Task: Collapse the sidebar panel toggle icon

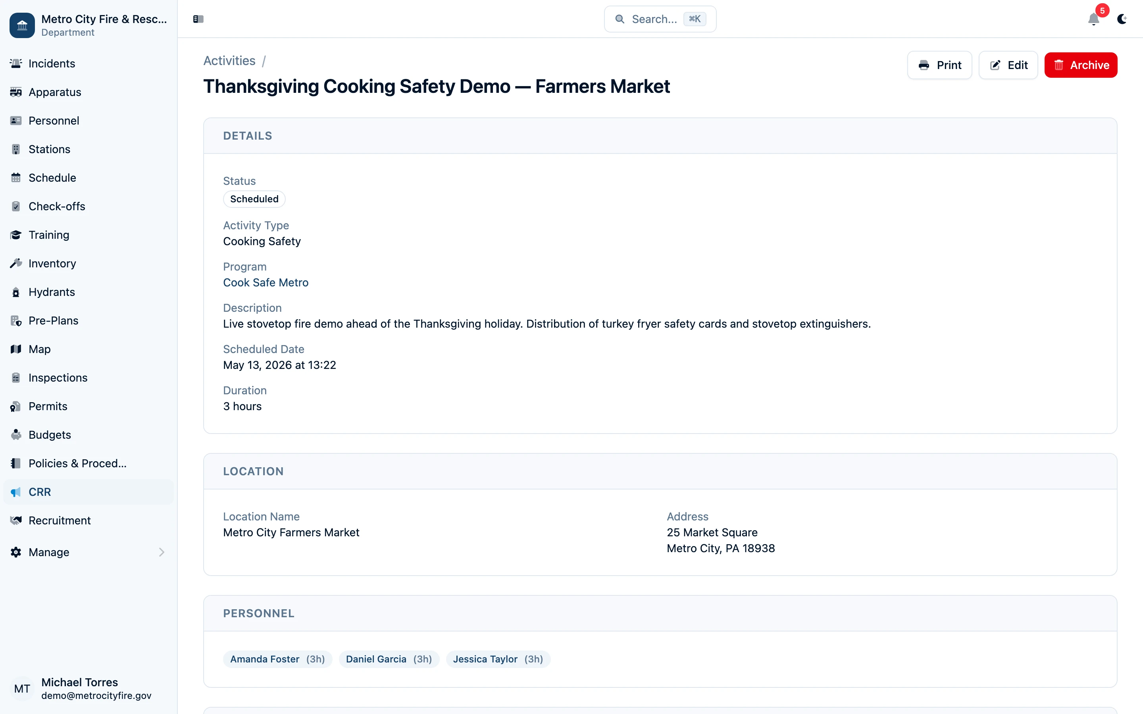Action: [x=198, y=19]
